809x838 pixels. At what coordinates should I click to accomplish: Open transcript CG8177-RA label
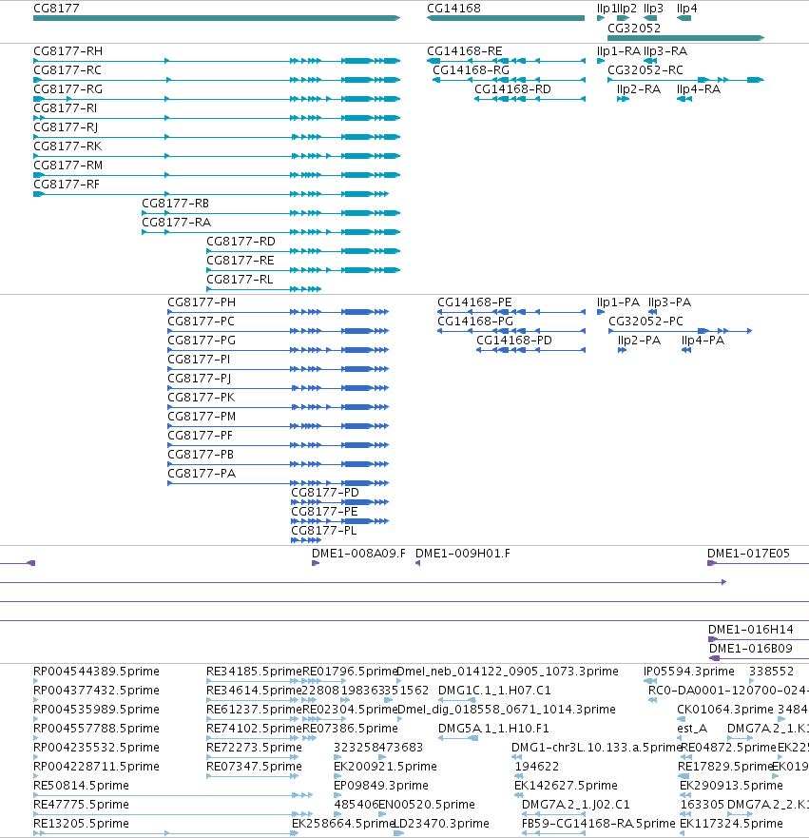[176, 223]
